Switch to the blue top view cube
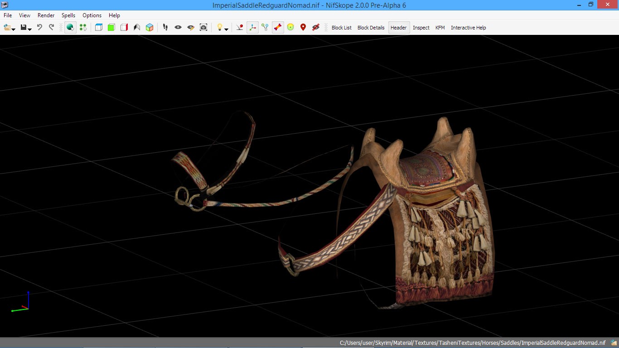The image size is (619, 348). pos(99,27)
